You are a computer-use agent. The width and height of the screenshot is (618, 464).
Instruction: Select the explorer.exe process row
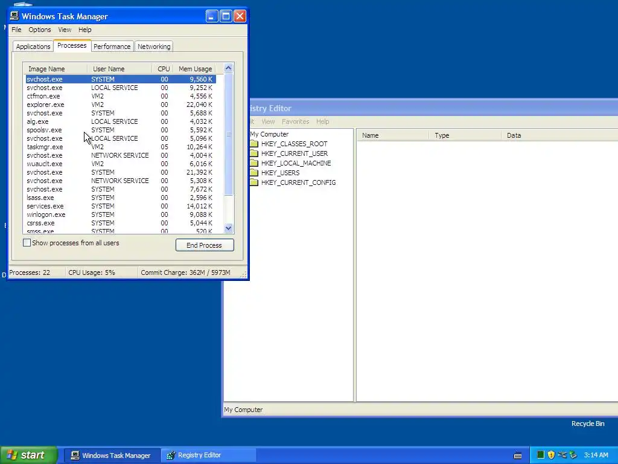coord(121,105)
